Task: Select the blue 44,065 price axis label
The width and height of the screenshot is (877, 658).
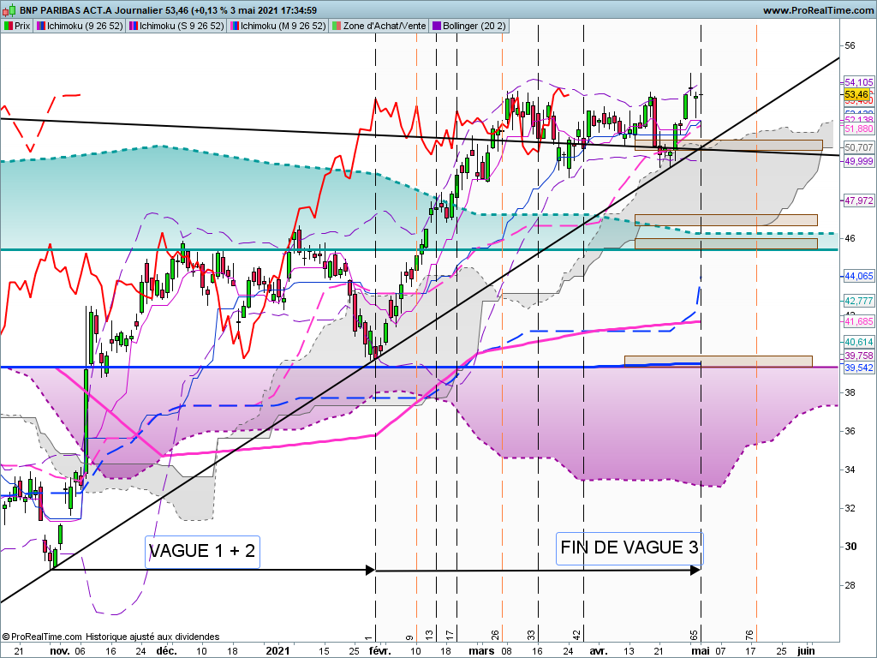Action: [x=858, y=276]
